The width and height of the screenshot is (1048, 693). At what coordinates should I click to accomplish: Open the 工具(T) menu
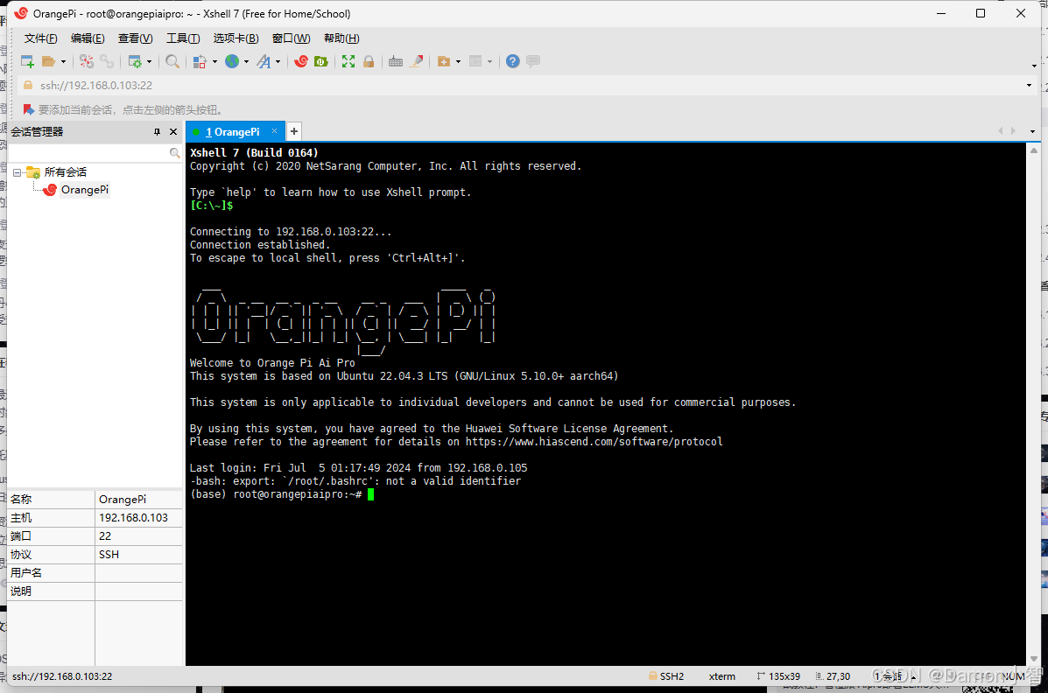coord(183,38)
